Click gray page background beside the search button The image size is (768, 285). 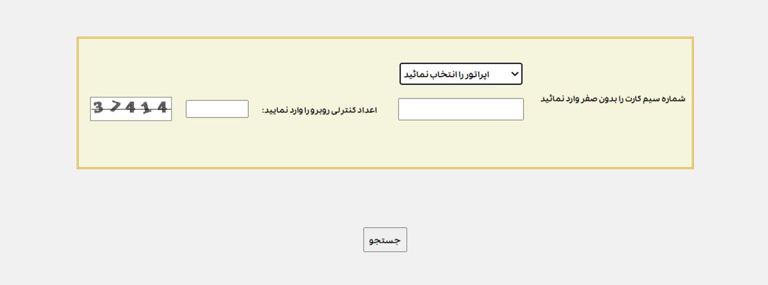pyautogui.click(x=520, y=240)
